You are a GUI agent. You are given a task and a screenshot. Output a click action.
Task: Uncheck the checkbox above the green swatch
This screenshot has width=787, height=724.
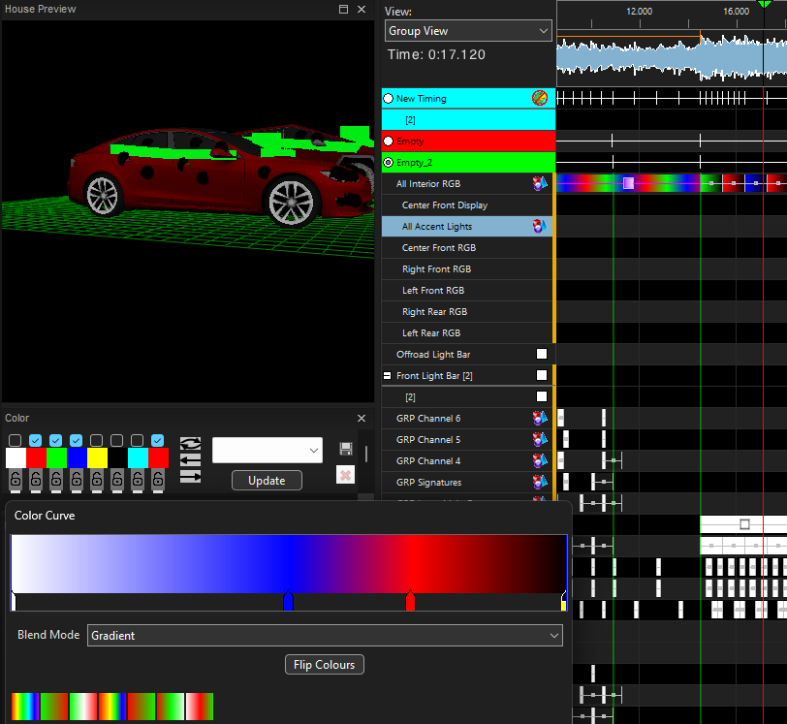56,441
